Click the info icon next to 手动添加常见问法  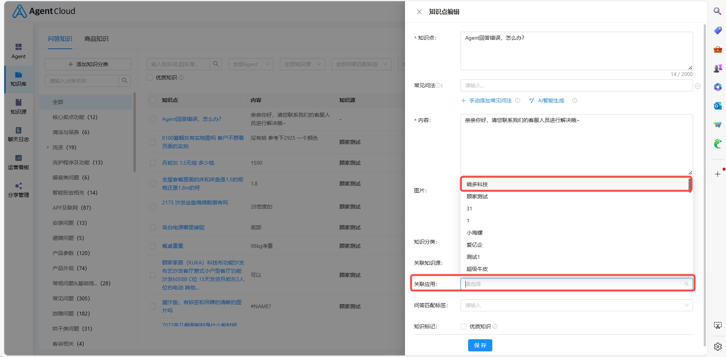(x=518, y=100)
